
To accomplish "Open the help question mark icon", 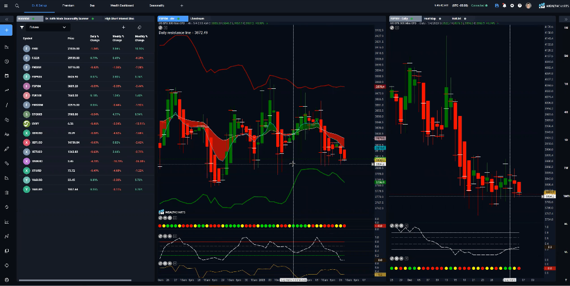I will click(x=520, y=6).
